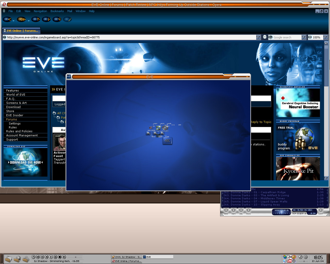Open the taskbar player playlist button
This screenshot has height=264, width=330.
click(42, 257)
